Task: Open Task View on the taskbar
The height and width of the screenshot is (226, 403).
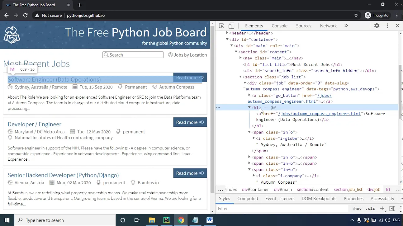Action: [137, 220]
